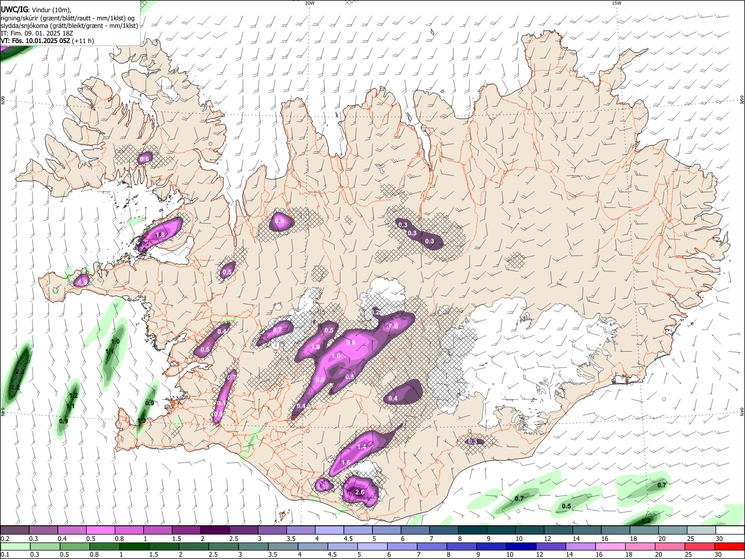Click the 0.1 legend label
The image size is (745, 559).
click(5, 554)
